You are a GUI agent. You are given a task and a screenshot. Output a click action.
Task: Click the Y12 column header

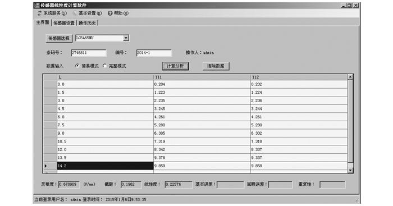(x=299, y=77)
